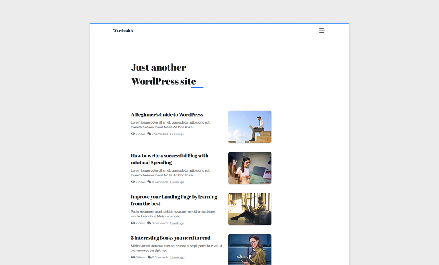Click the woman with laptop thumbnail

(x=250, y=168)
